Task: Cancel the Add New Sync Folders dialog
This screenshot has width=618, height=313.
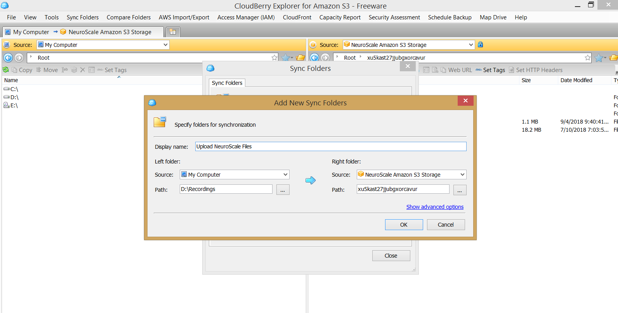Action: click(446, 225)
